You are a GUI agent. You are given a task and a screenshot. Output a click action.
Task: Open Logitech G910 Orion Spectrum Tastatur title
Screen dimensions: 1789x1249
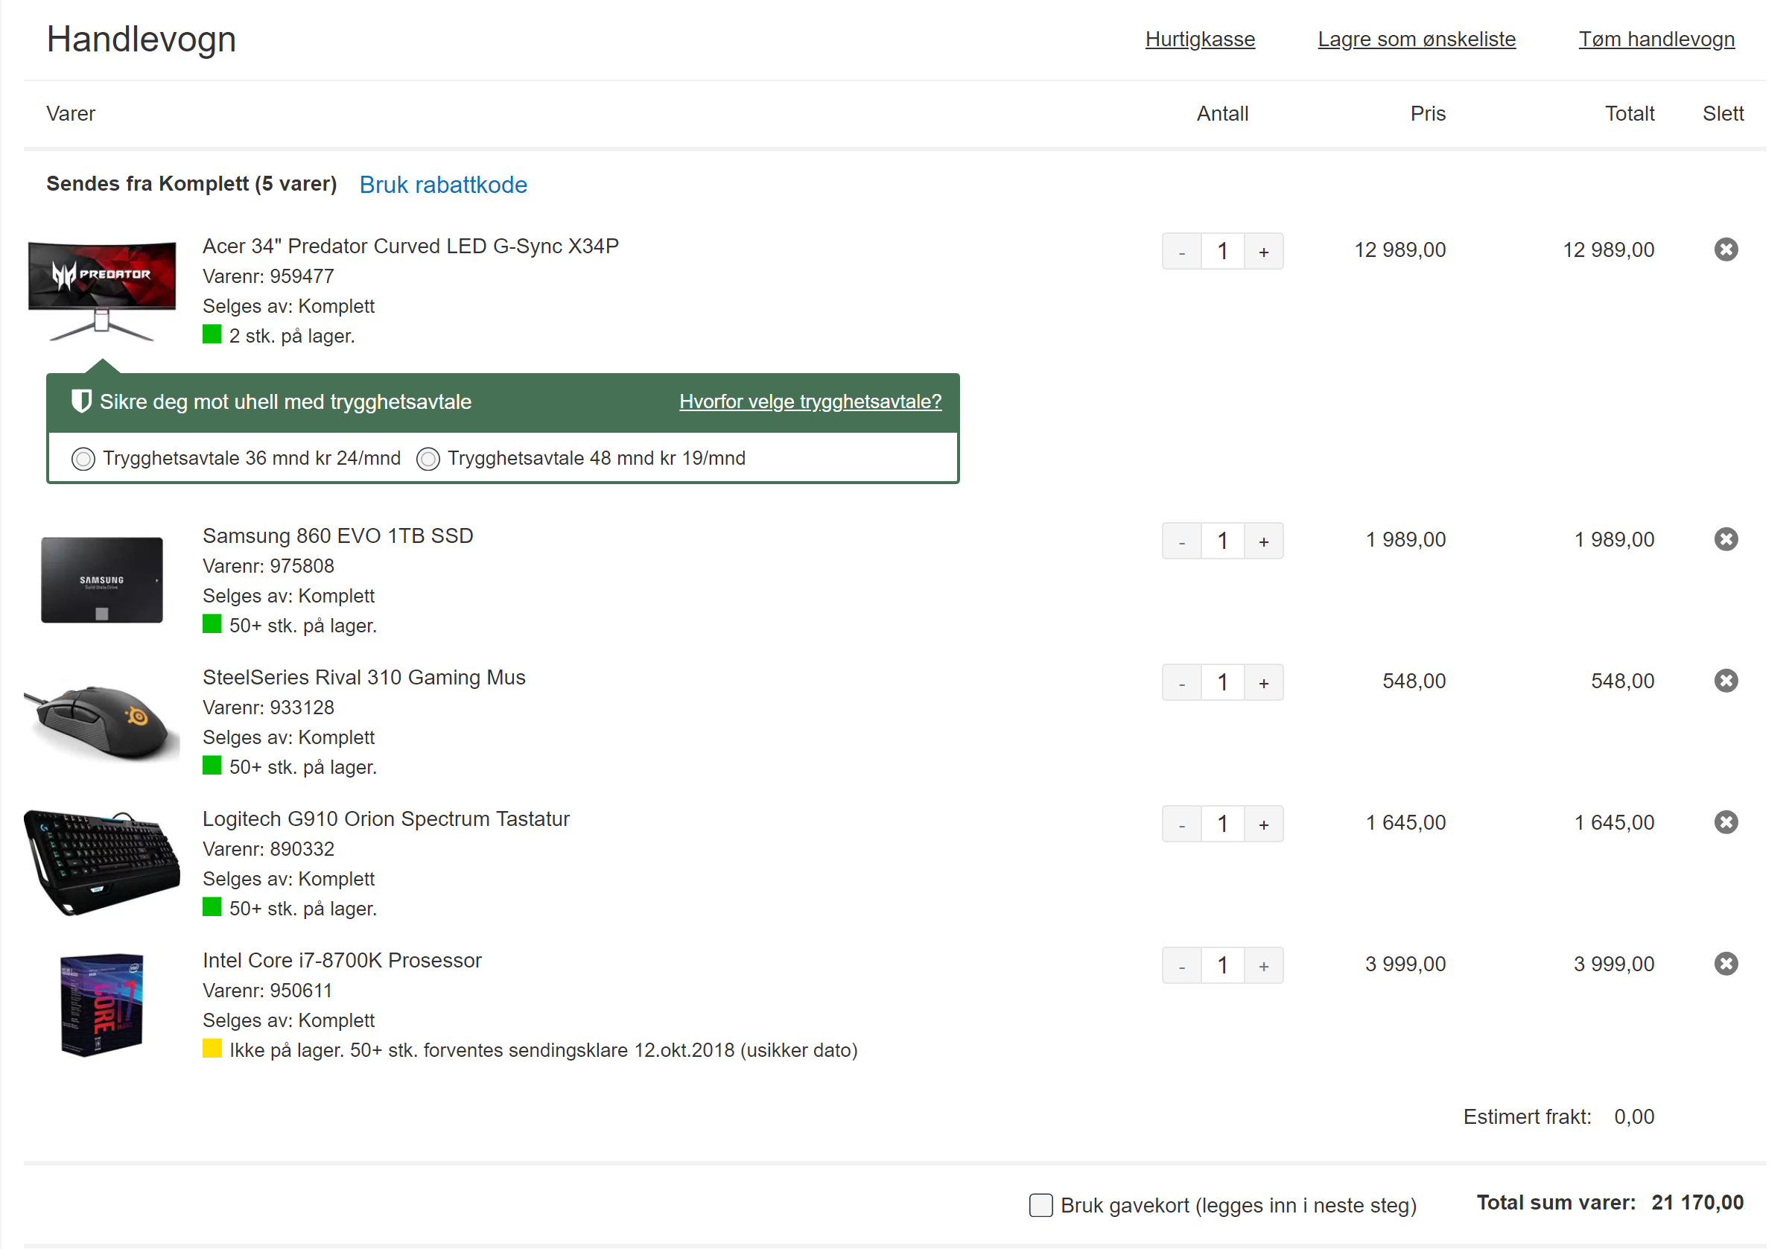click(386, 819)
